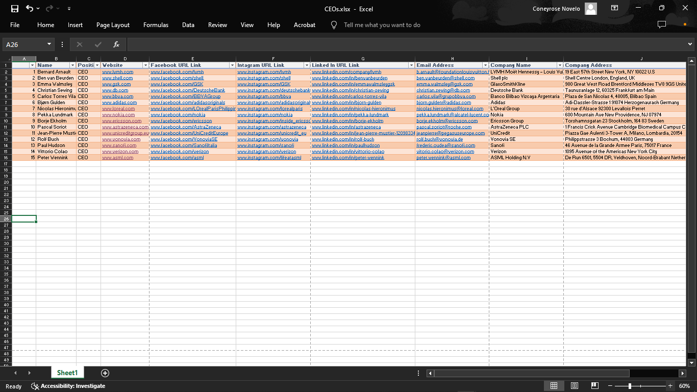Select column J header
The image size is (697, 392).
coord(641,59)
